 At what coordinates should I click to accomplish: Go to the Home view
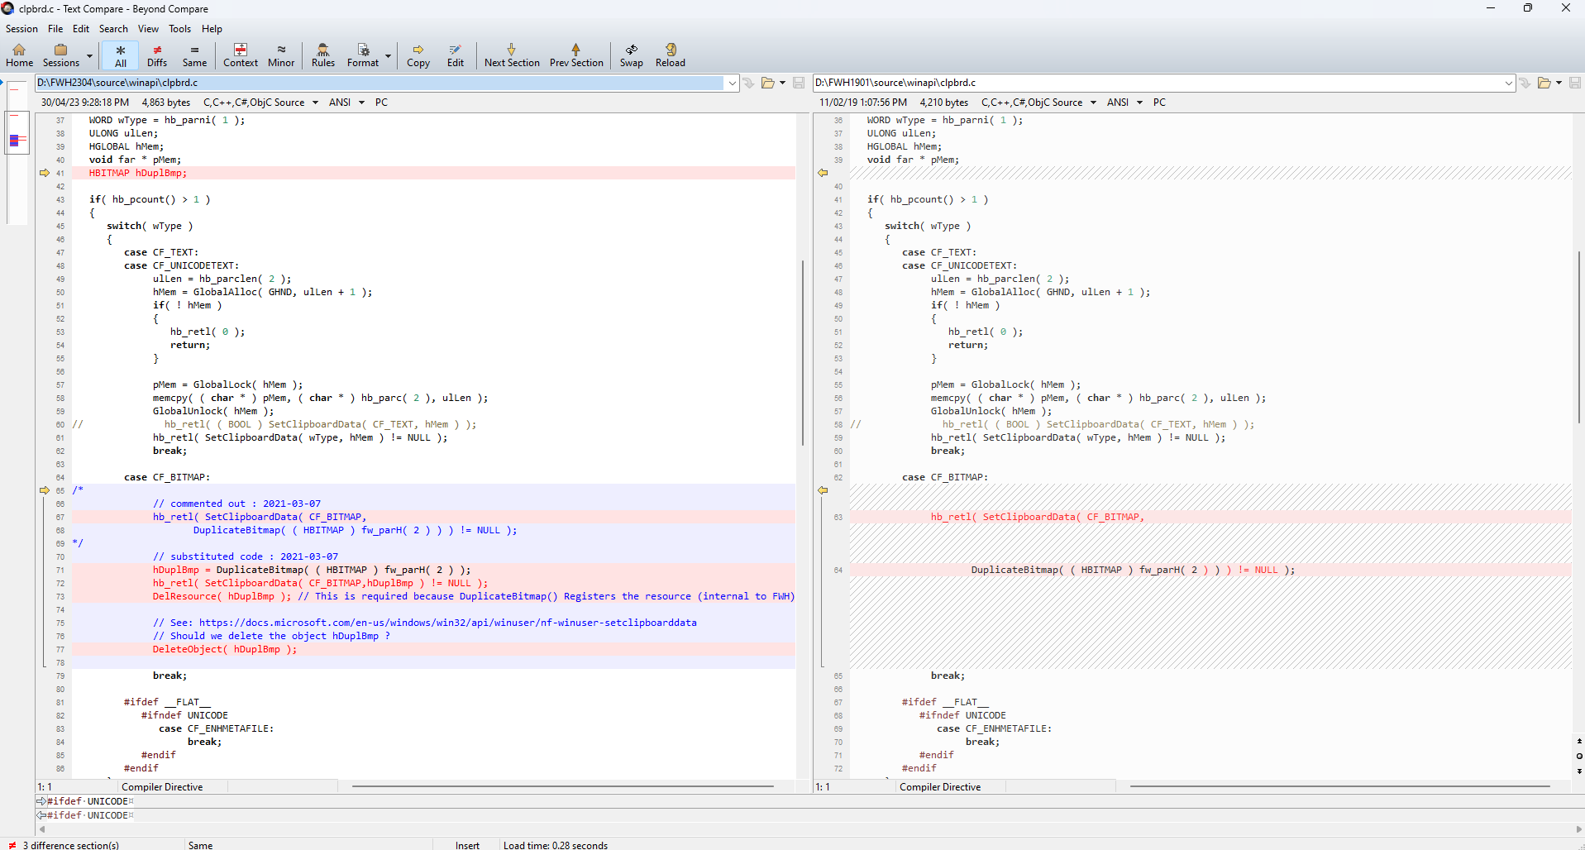19,55
